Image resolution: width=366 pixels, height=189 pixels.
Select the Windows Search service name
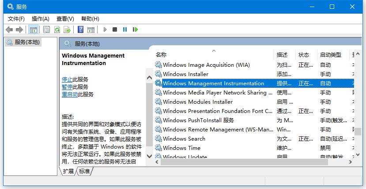[184, 139]
